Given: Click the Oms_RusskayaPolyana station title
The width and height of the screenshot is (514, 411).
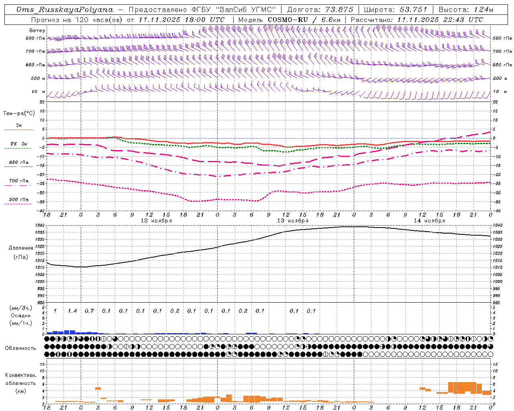Looking at the screenshot, I should pos(65,10).
